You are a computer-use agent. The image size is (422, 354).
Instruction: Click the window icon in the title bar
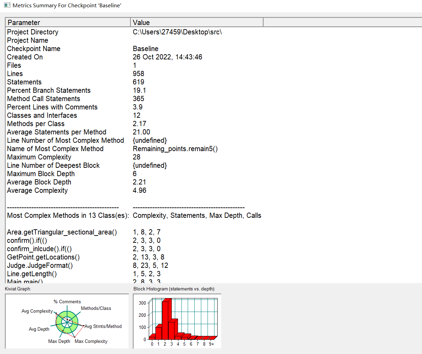[x=7, y=5]
